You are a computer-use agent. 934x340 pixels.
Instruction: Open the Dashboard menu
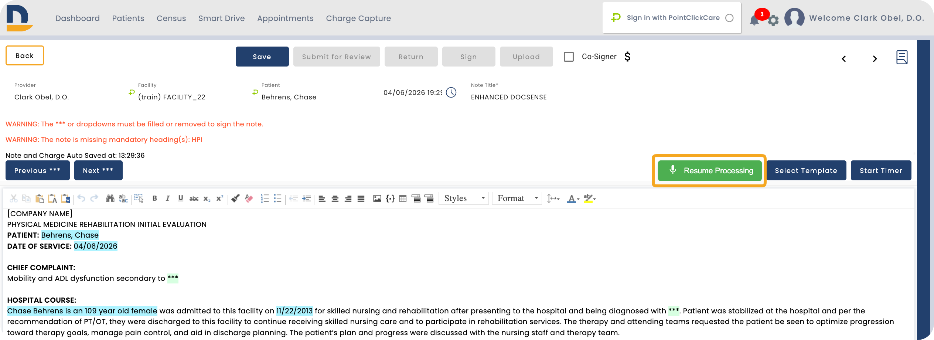[x=78, y=18]
